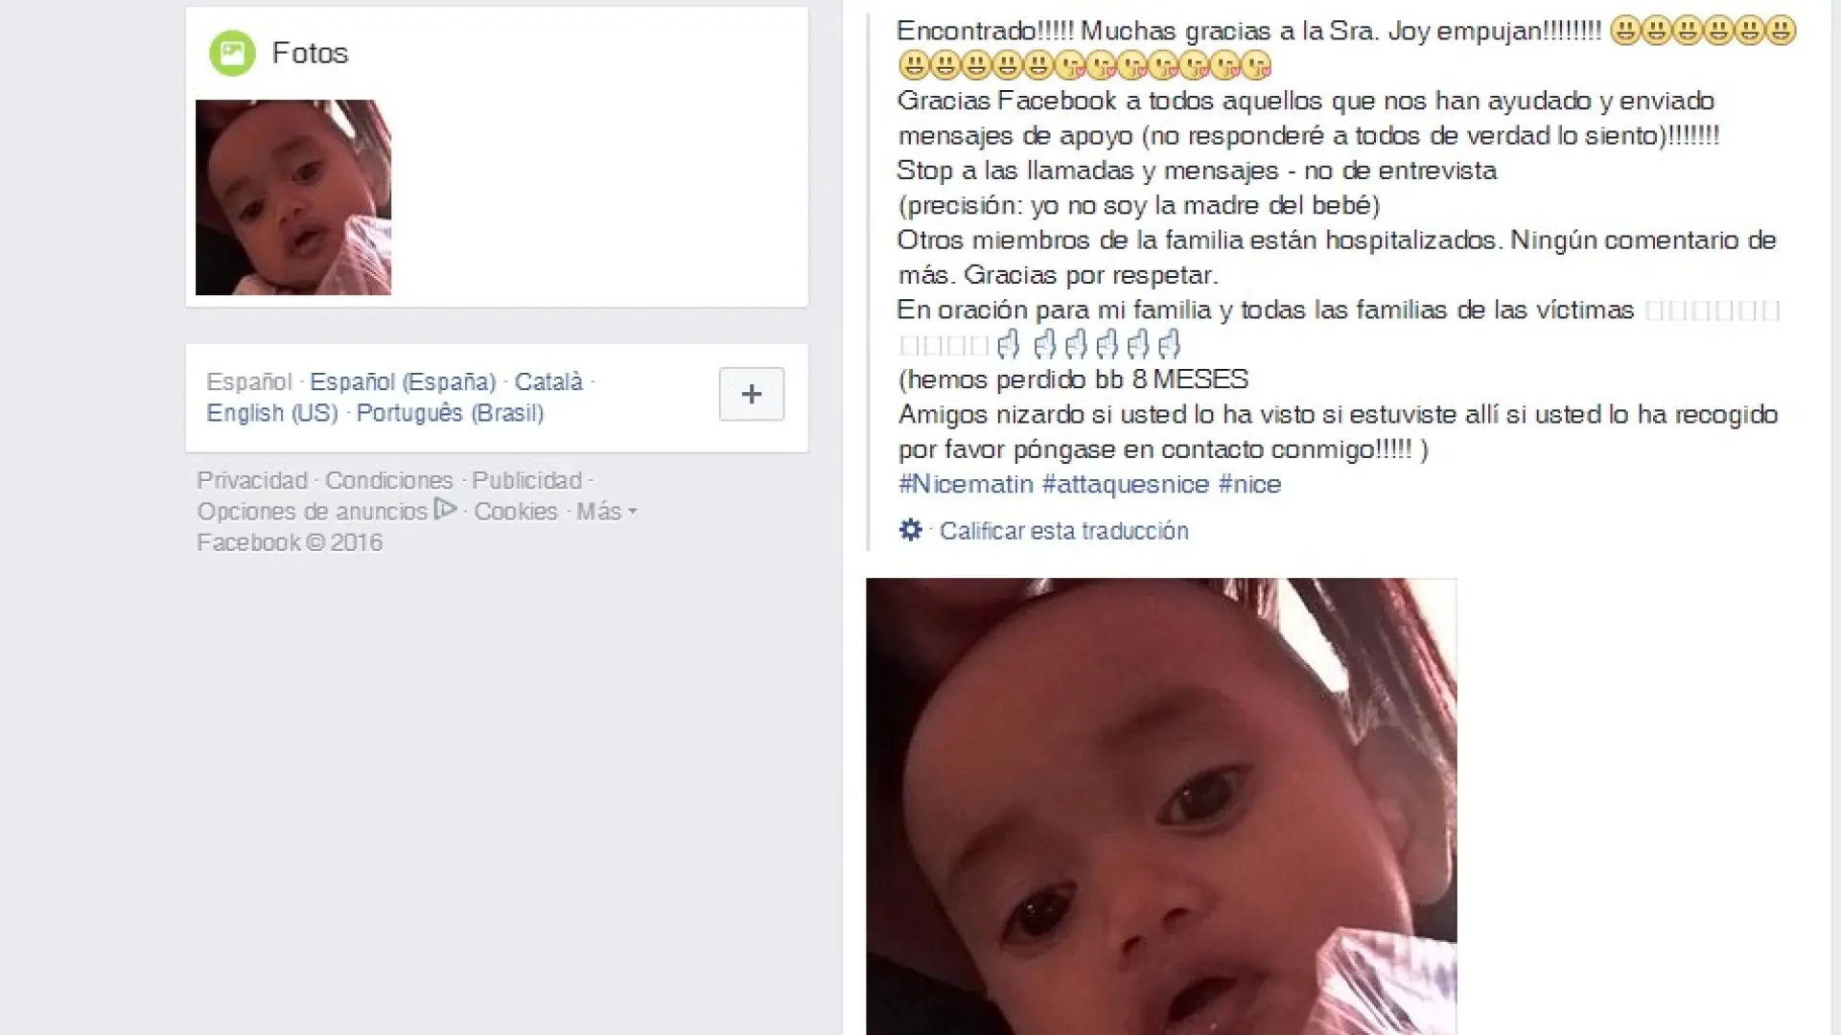
Task: Click Calificar esta traducción link
Action: point(1063,531)
